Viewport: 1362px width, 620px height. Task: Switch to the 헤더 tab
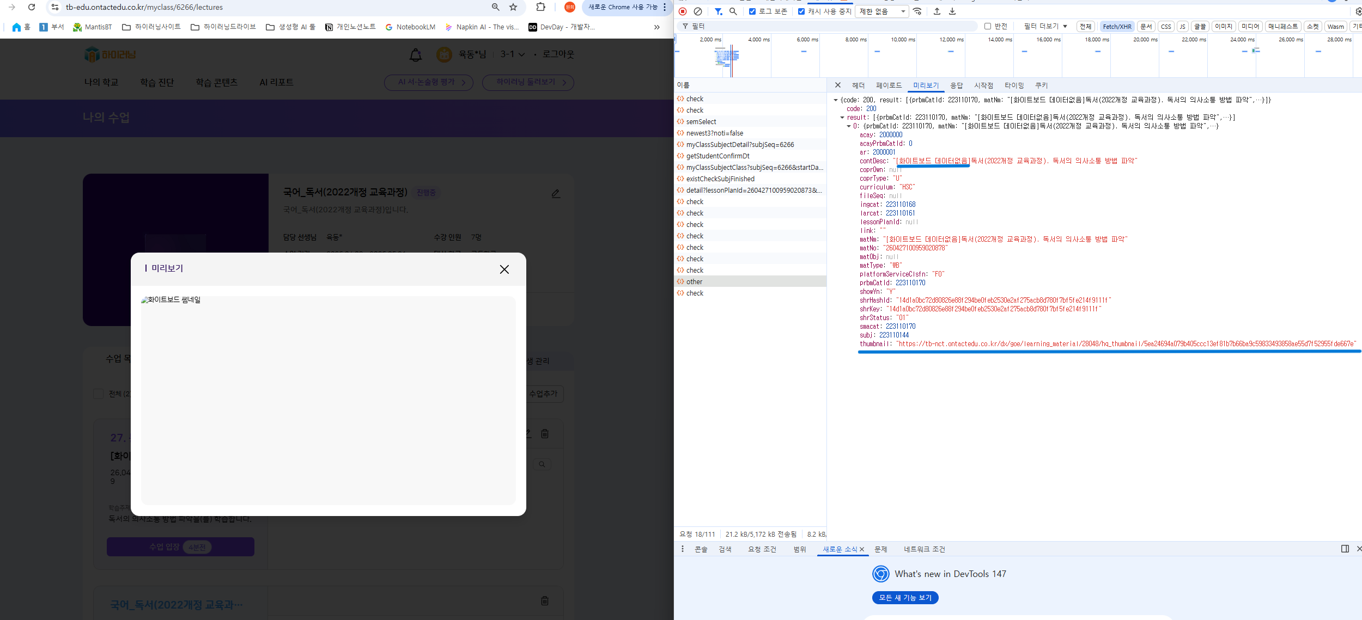pyautogui.click(x=859, y=85)
